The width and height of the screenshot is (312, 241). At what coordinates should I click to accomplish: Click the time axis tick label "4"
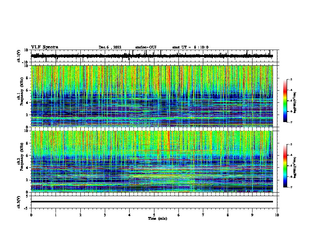(130, 215)
